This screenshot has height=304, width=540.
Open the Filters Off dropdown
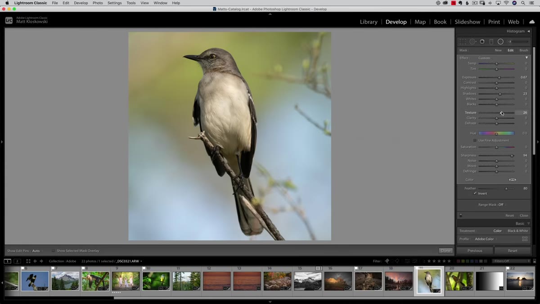pyautogui.click(x=512, y=261)
